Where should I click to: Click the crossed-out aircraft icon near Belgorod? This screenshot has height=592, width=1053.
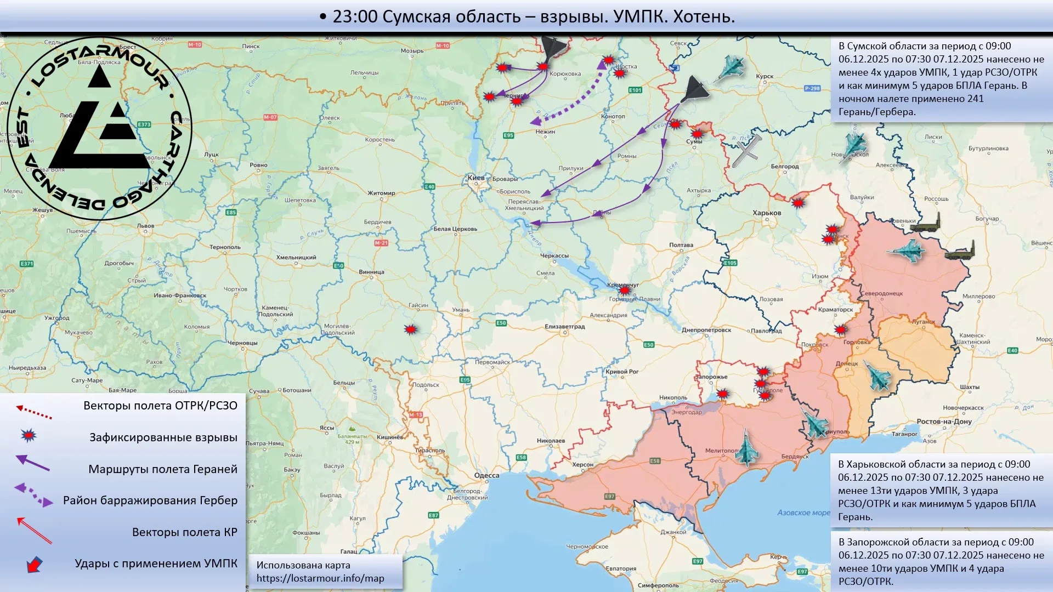click(x=746, y=151)
